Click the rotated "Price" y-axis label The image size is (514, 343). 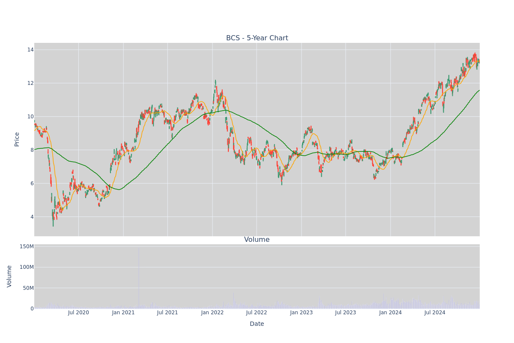coord(17,139)
